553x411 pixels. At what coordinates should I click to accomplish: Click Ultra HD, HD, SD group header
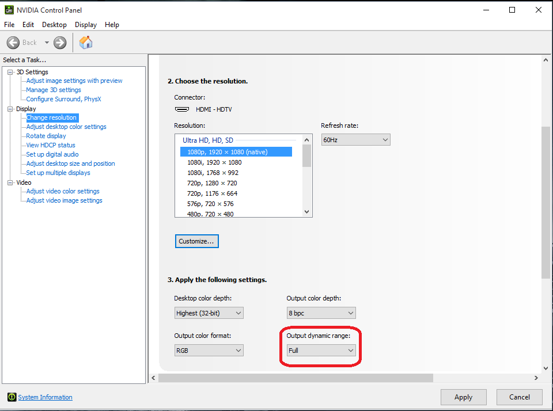(208, 140)
